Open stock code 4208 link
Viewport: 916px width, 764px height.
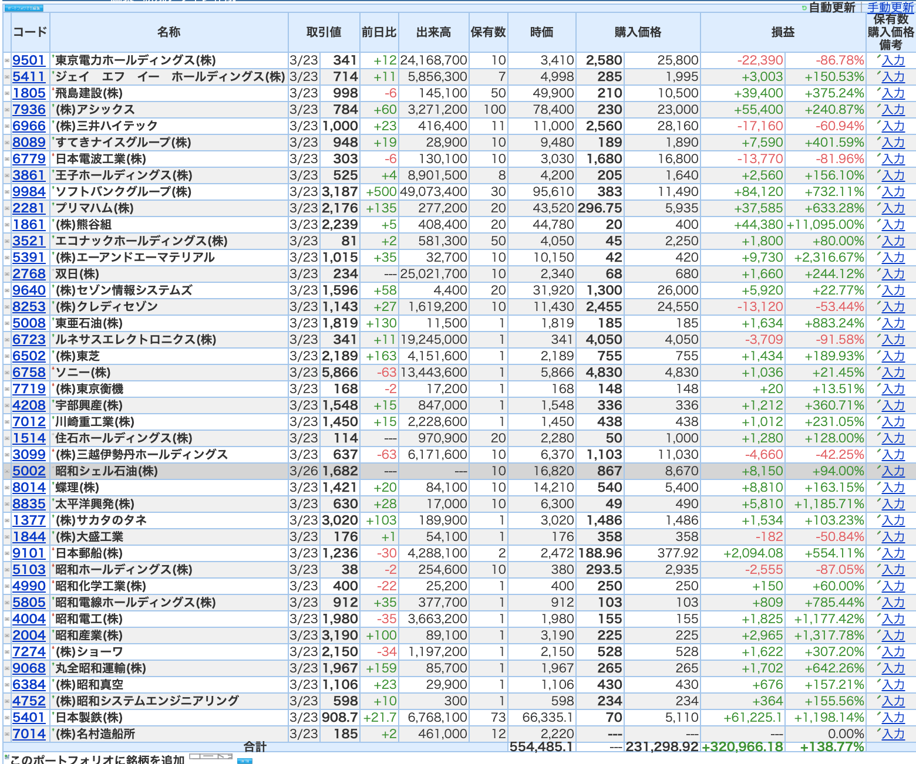coord(29,405)
